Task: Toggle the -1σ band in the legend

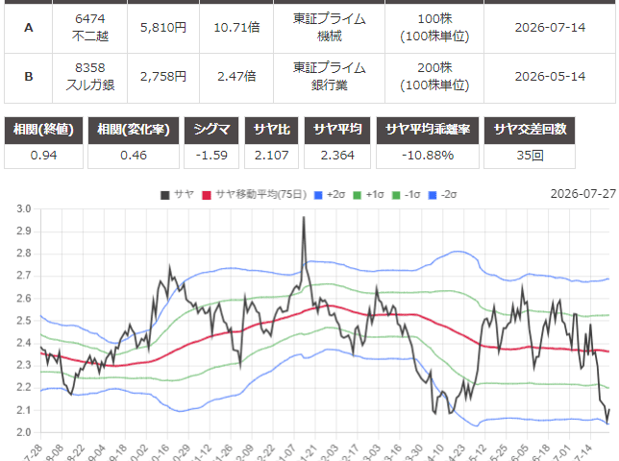Action: pyautogui.click(x=406, y=195)
